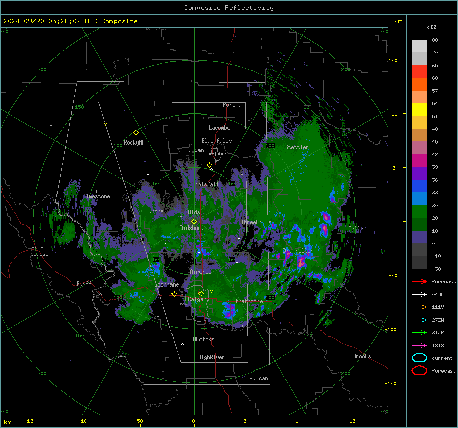The height and width of the screenshot is (428, 458).
Task: Click the red forecast arrow in legend
Action: pyautogui.click(x=419, y=281)
